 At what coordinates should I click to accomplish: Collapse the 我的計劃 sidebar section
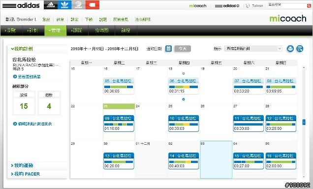[22, 49]
